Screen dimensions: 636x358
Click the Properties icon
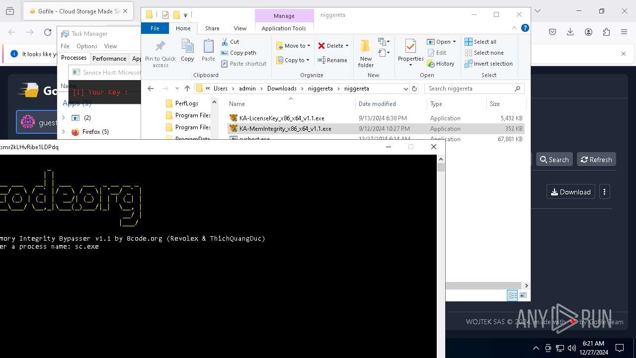410,47
